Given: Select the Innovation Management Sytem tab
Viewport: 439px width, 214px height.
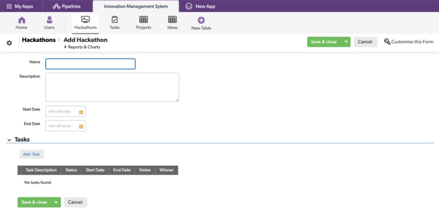Looking at the screenshot, I should (136, 6).
